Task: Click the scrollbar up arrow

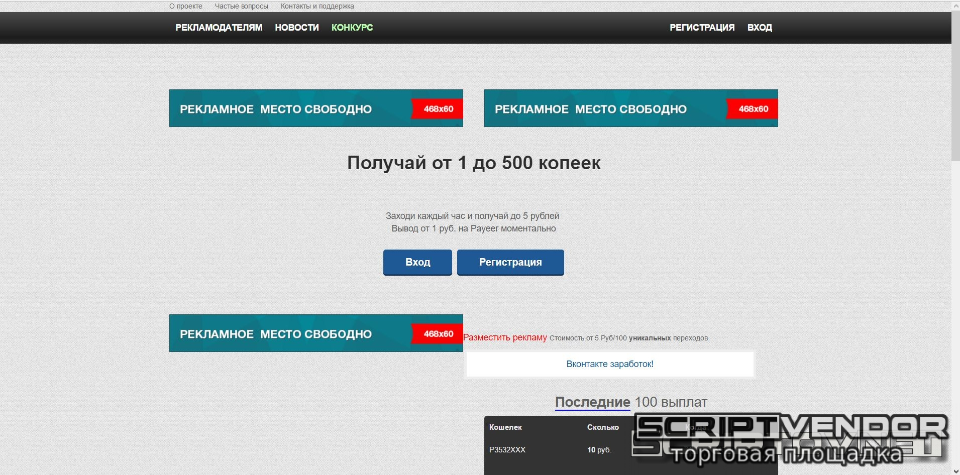Action: point(955,6)
